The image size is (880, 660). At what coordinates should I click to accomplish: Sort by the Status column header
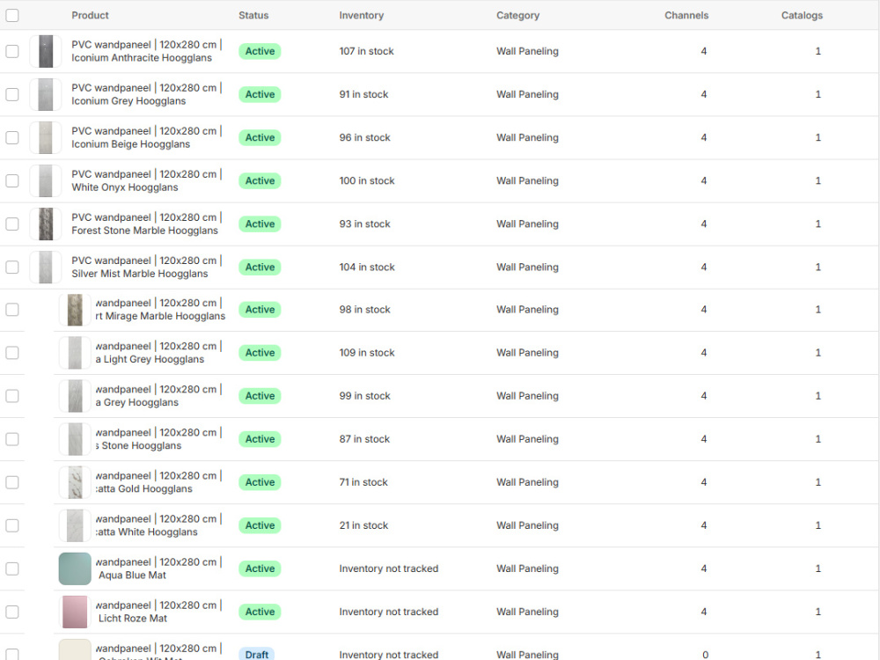[253, 15]
